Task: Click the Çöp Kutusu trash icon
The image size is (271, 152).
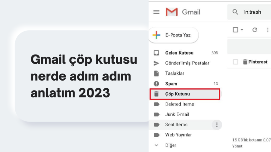Action: pyautogui.click(x=156, y=94)
